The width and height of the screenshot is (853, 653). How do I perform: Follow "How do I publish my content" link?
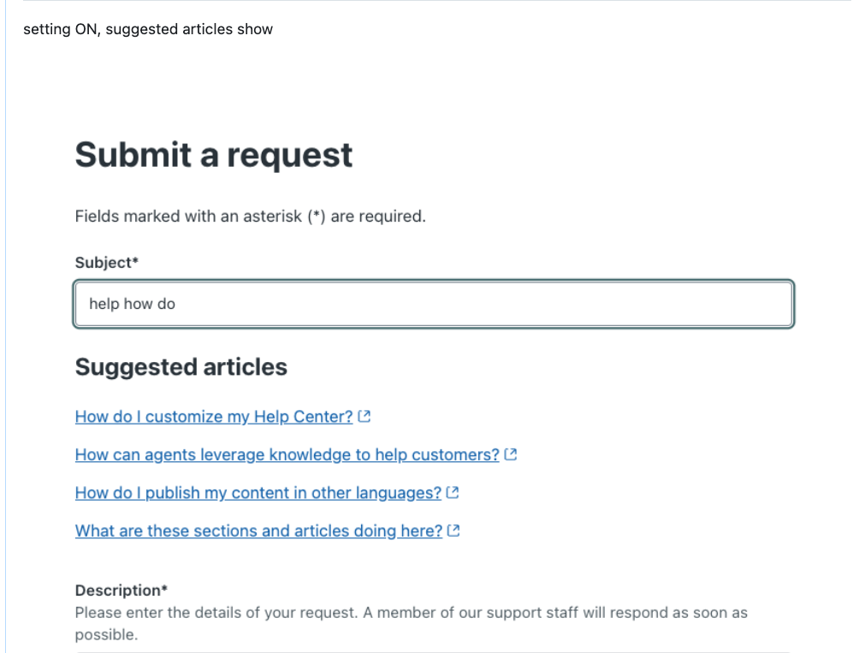click(258, 493)
